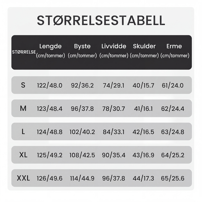This screenshot has width=202, height=202.
Task: Select the Lengde column header
Action: [50, 51]
